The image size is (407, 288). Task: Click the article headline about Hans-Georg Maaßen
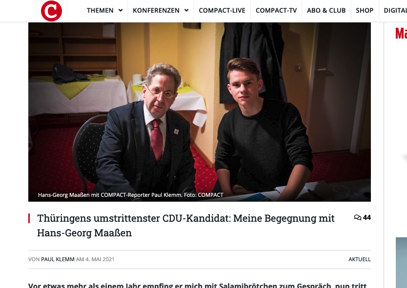tap(185, 226)
